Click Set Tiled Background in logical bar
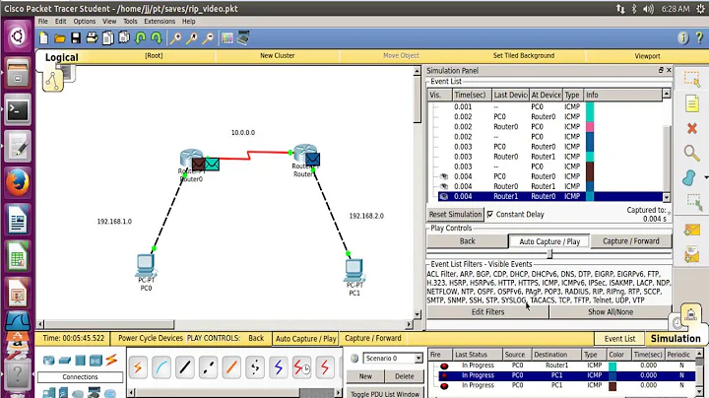 tap(524, 55)
